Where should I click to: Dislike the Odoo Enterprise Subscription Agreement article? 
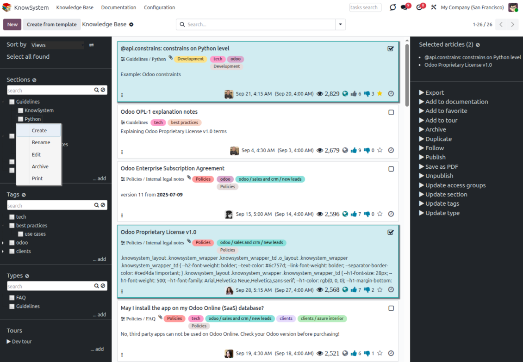[367, 214]
